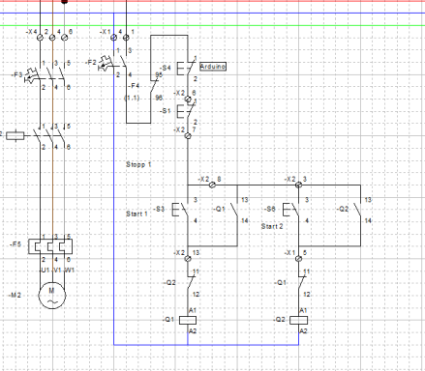Click the Q1 13/14 auxiliary contact
425x371 pixels.
coord(235,210)
